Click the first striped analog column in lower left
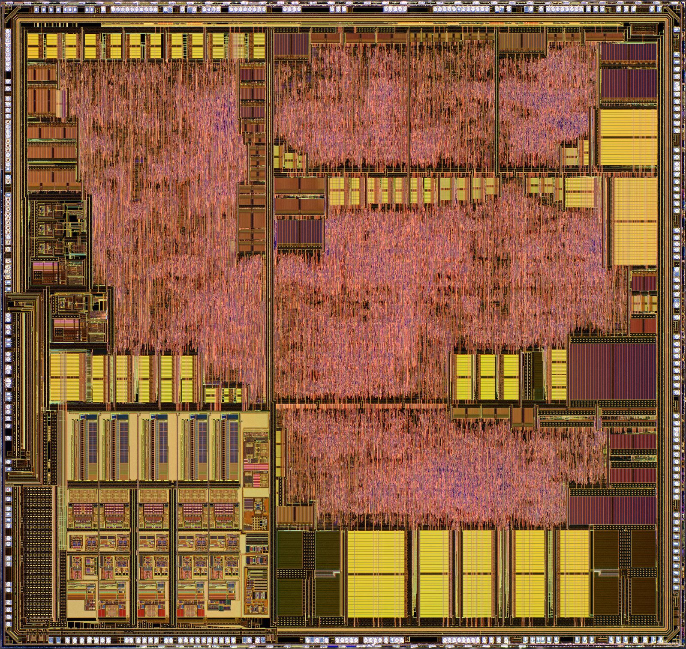Image resolution: width=686 pixels, height=649 pixels. tap(83, 448)
